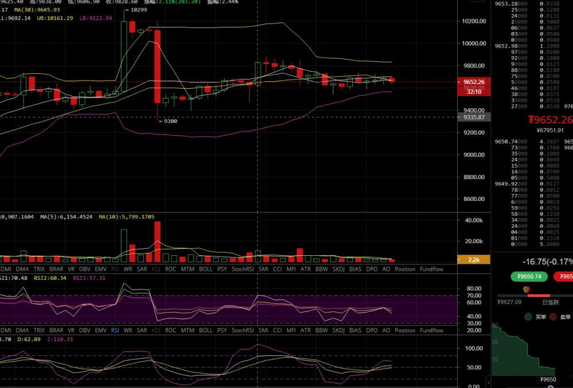This screenshot has width=573, height=388.
Task: Select BOLL in the indicator row above RSI chart
Action: click(x=205, y=268)
